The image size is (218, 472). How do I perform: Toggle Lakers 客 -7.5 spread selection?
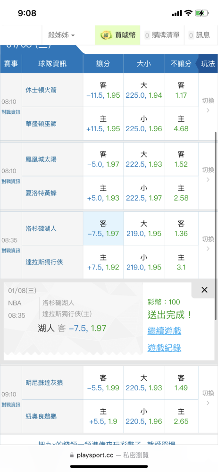(x=103, y=228)
